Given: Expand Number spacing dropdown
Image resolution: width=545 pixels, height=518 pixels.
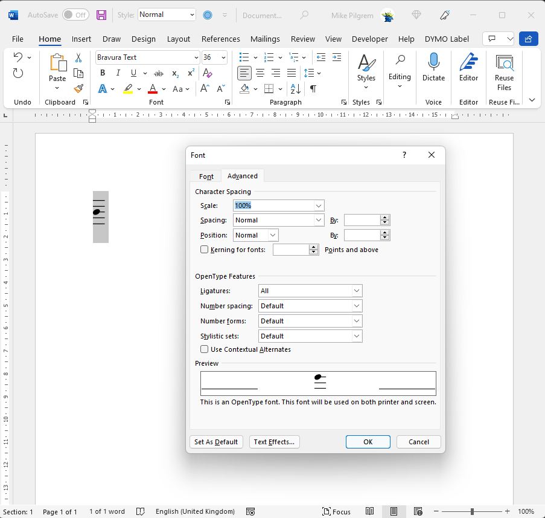Looking at the screenshot, I should tap(357, 306).
